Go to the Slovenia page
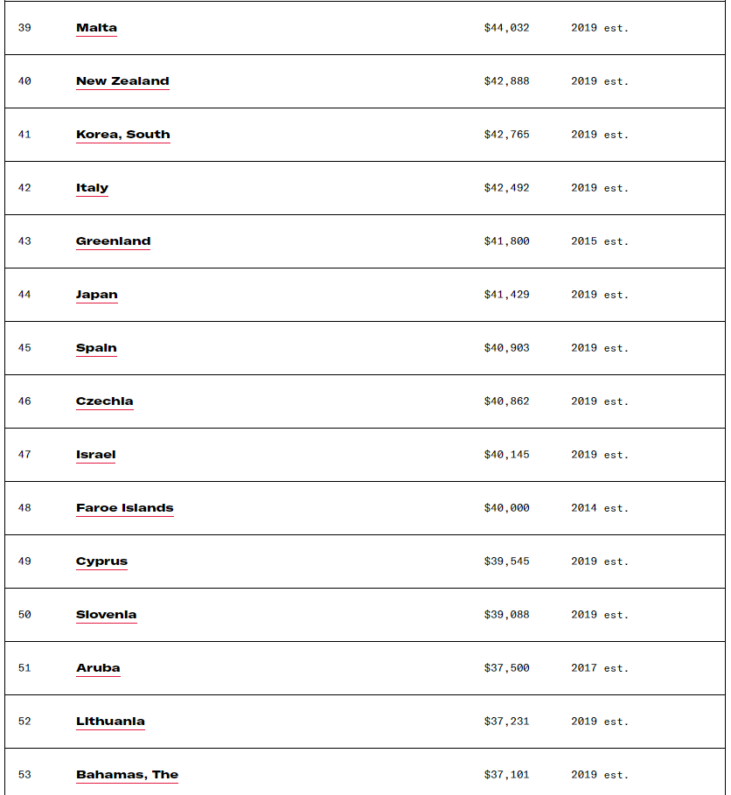This screenshot has height=795, width=731. [x=106, y=615]
